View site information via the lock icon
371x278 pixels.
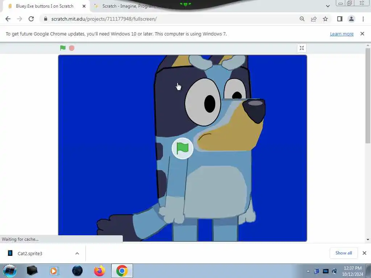tap(46, 19)
